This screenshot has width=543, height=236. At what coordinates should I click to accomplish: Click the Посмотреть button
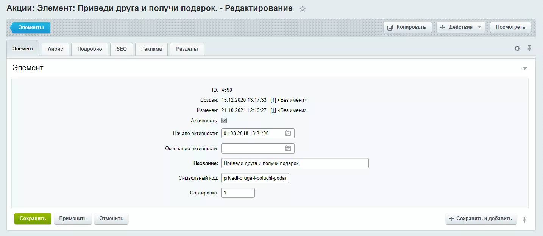510,27
